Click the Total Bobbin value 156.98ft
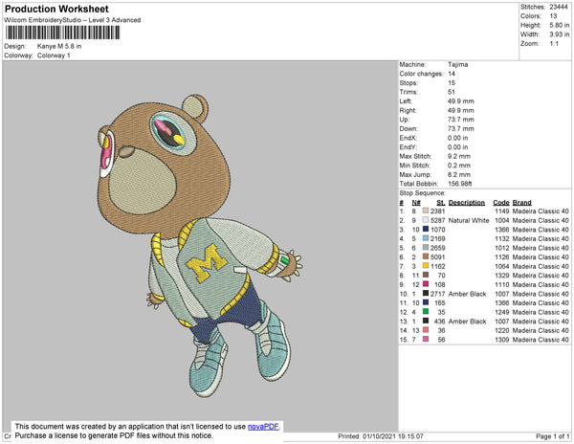The image size is (574, 444). pos(460,184)
